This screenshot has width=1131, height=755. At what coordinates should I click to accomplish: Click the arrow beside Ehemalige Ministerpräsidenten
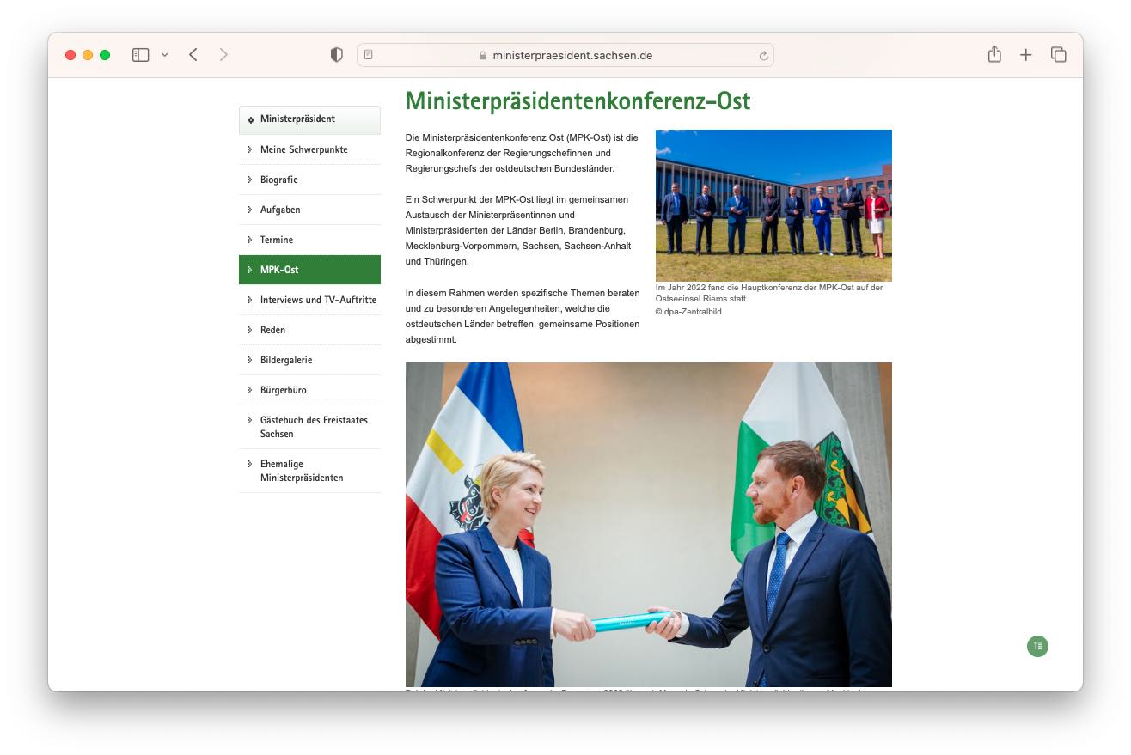coord(250,464)
